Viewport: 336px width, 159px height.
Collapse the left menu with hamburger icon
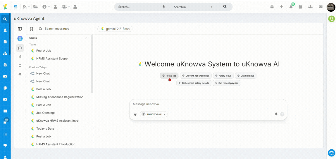pos(15,7)
